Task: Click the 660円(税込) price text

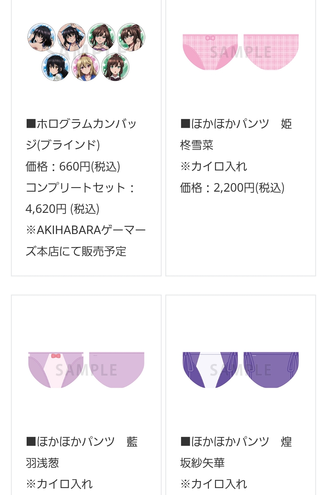Action: (73, 166)
